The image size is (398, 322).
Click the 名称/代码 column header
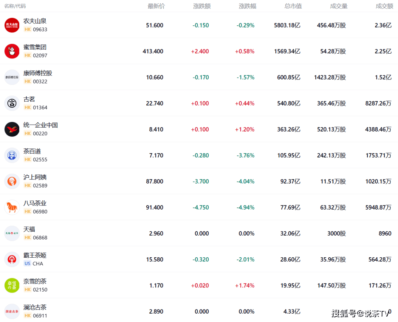(x=15, y=6)
